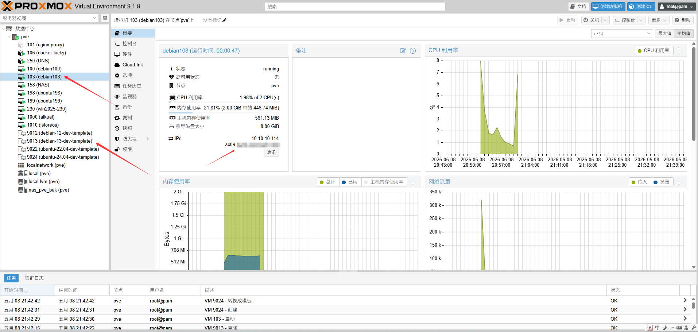698x332 pixels.
Task: Switch to the 任务 tasks tab
Action: pos(11,278)
